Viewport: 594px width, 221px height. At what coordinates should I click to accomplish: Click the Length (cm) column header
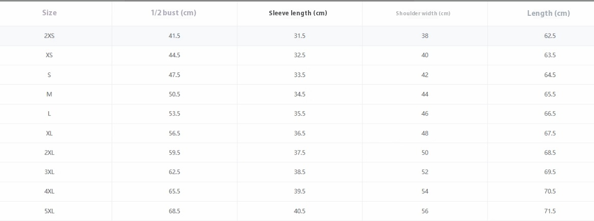(x=548, y=13)
